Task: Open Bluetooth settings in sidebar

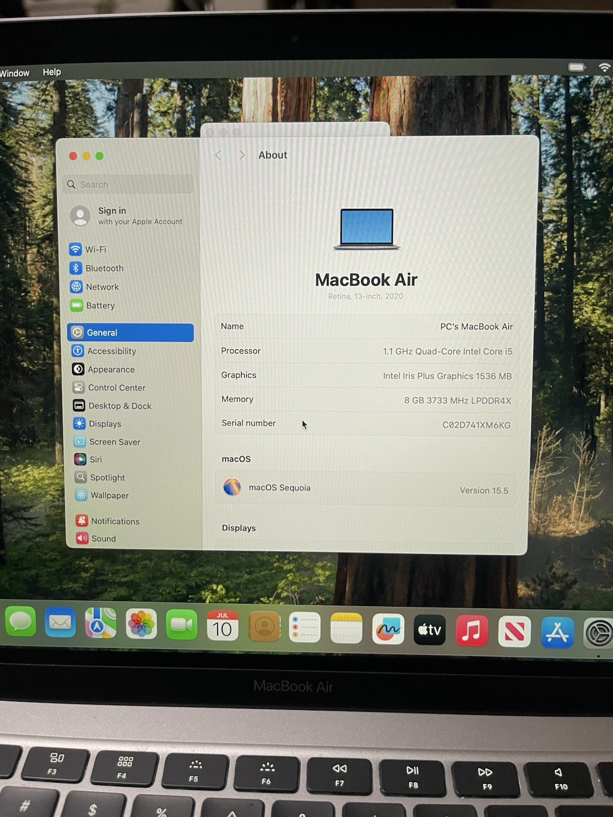Action: [97, 268]
